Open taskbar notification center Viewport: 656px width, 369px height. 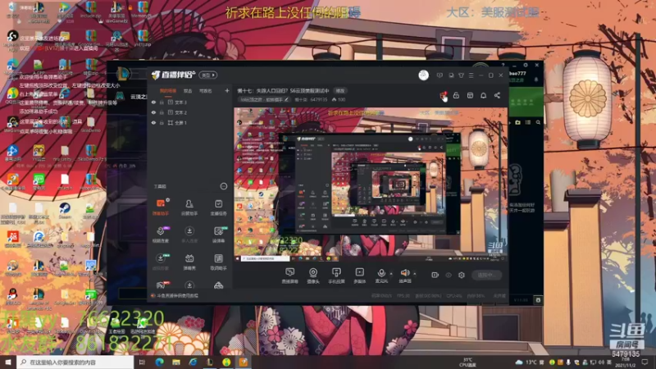pos(645,362)
